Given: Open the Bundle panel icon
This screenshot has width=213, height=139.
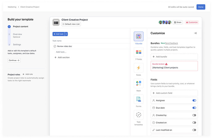Looking at the screenshot, I should (139, 36).
